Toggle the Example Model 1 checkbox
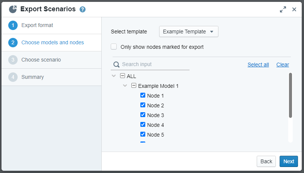Image resolution: width=304 pixels, height=173 pixels. pyautogui.click(x=134, y=86)
